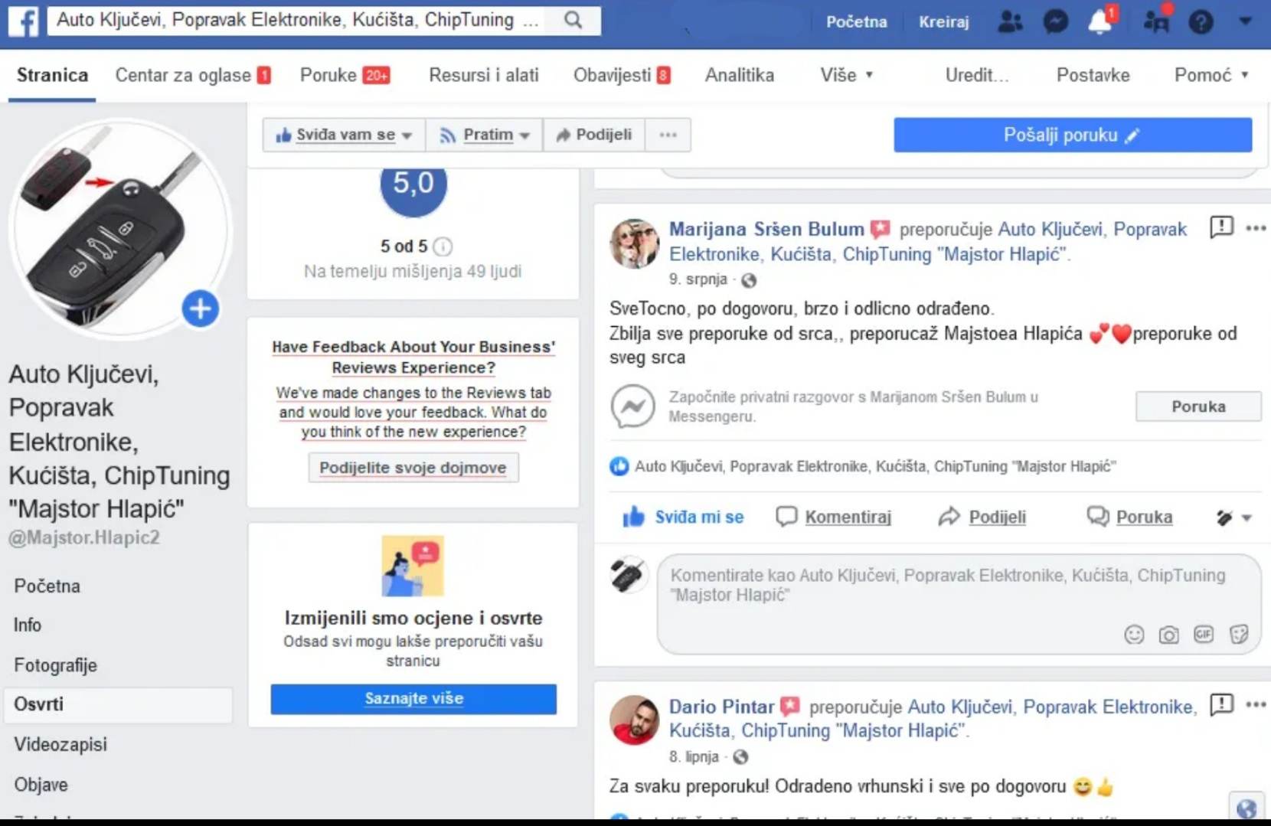
Task: Open three dots menu on Marijana's review
Action: click(1256, 228)
